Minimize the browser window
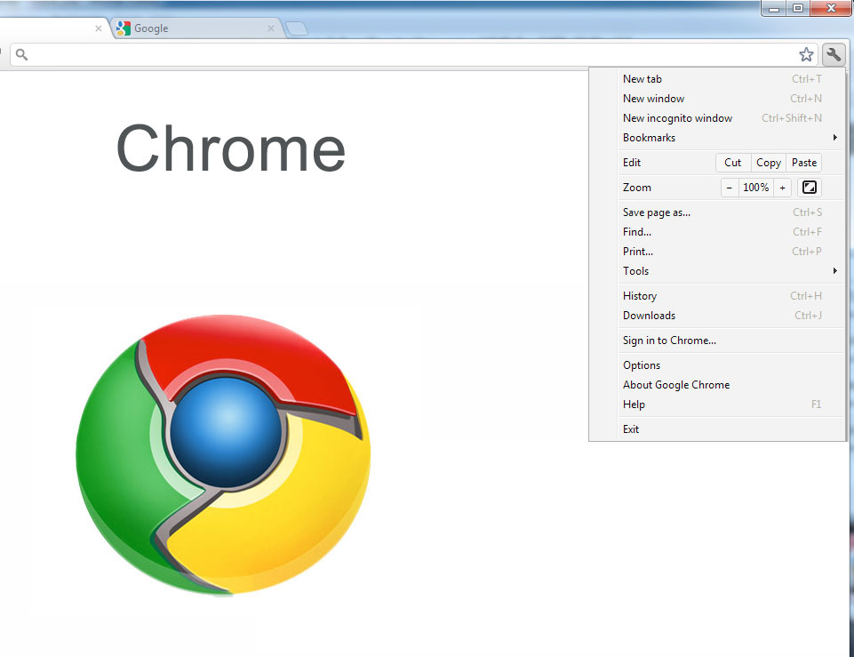 [x=773, y=8]
